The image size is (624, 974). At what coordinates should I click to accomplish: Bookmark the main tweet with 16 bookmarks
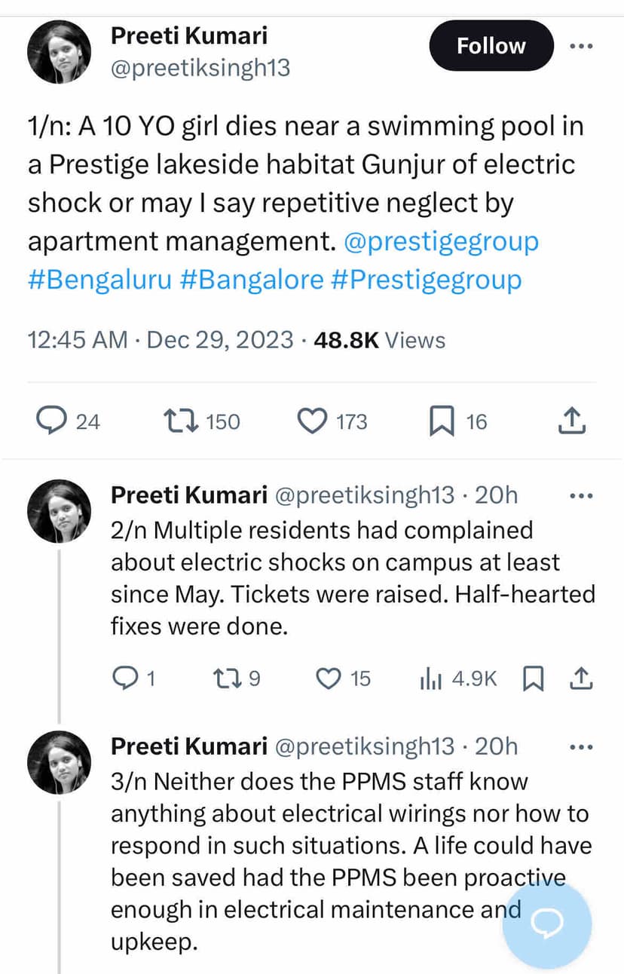pos(441,421)
